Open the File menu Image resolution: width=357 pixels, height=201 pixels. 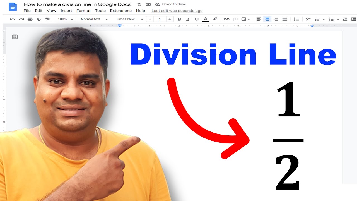pyautogui.click(x=27, y=11)
